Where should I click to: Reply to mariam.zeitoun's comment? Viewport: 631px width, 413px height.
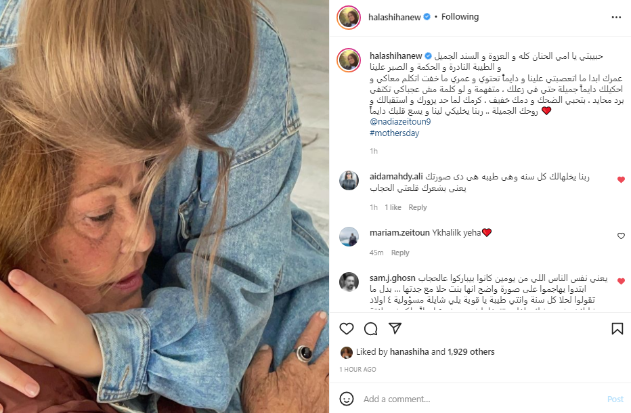point(400,253)
